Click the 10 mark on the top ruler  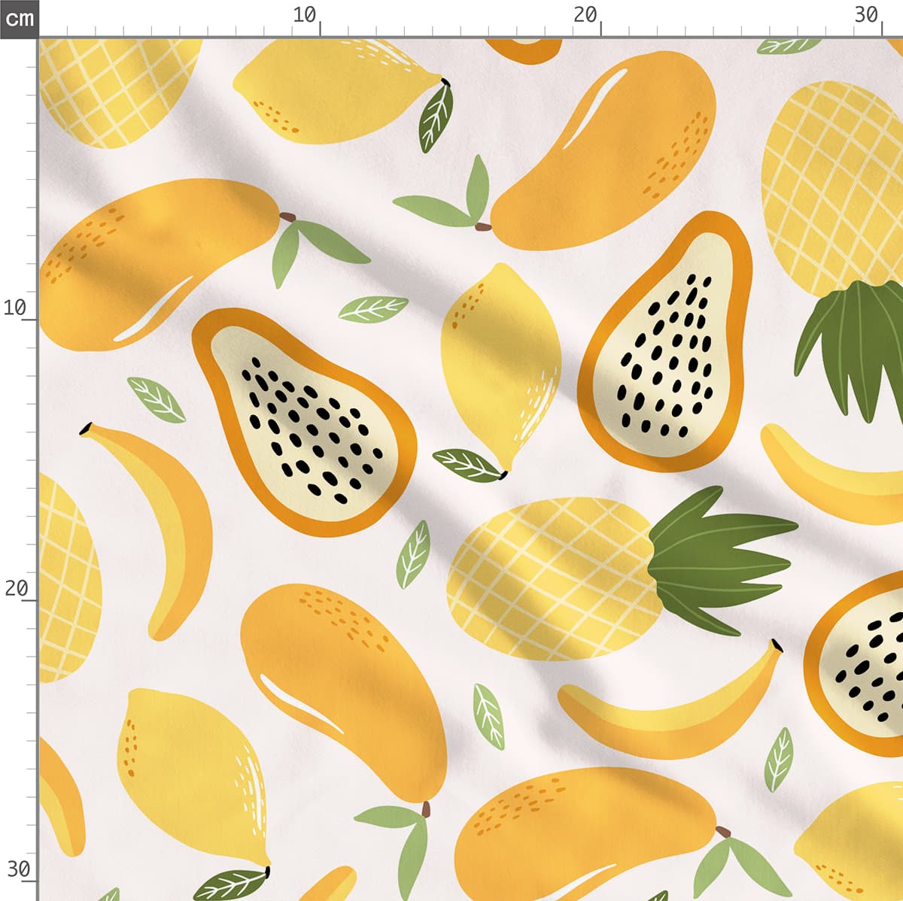(305, 15)
